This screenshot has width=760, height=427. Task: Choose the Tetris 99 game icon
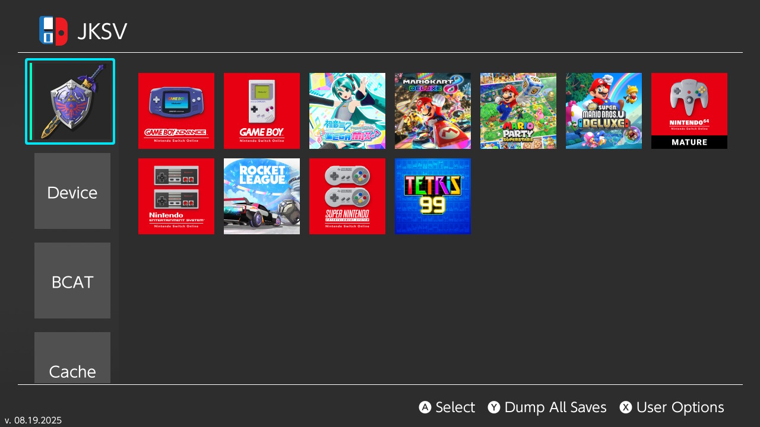pyautogui.click(x=433, y=196)
